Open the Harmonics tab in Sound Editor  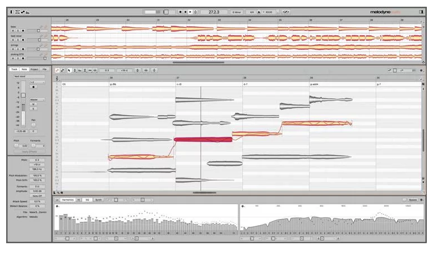coord(68,199)
